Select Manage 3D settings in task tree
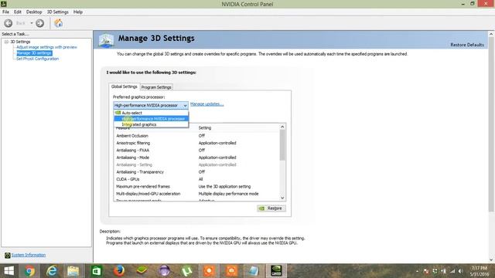The height and width of the screenshot is (278, 495). tap(34, 53)
